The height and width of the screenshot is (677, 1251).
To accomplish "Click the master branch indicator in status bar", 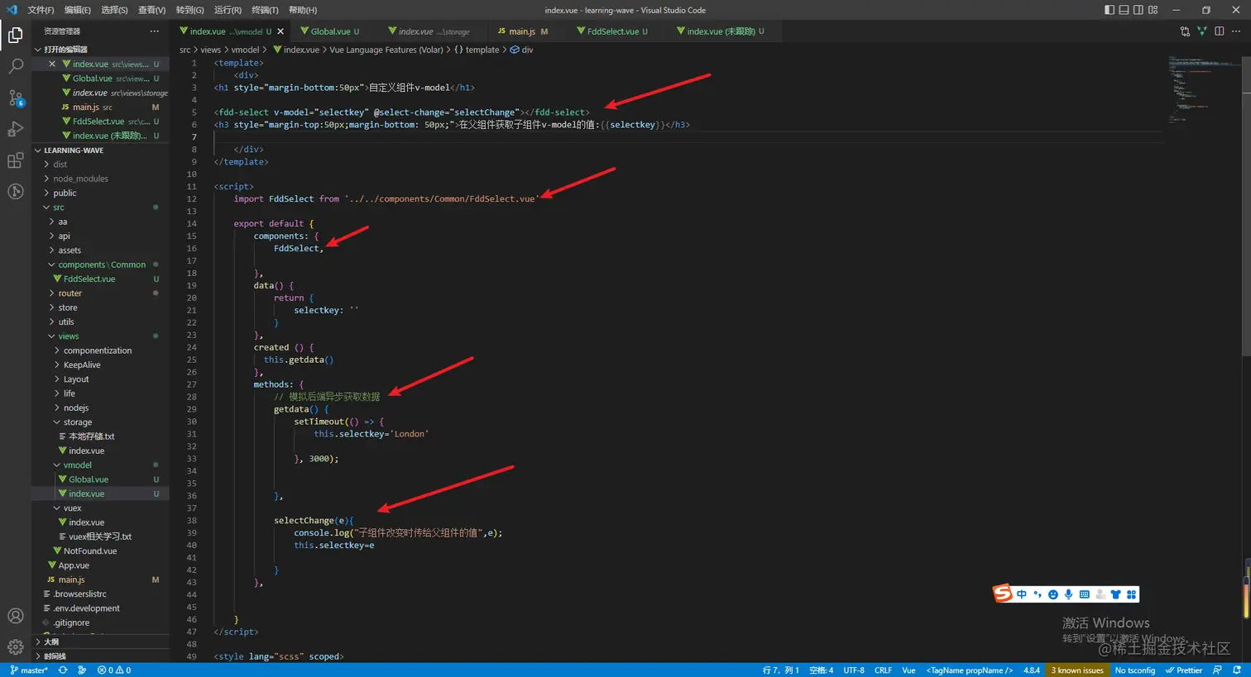I will tap(29, 670).
